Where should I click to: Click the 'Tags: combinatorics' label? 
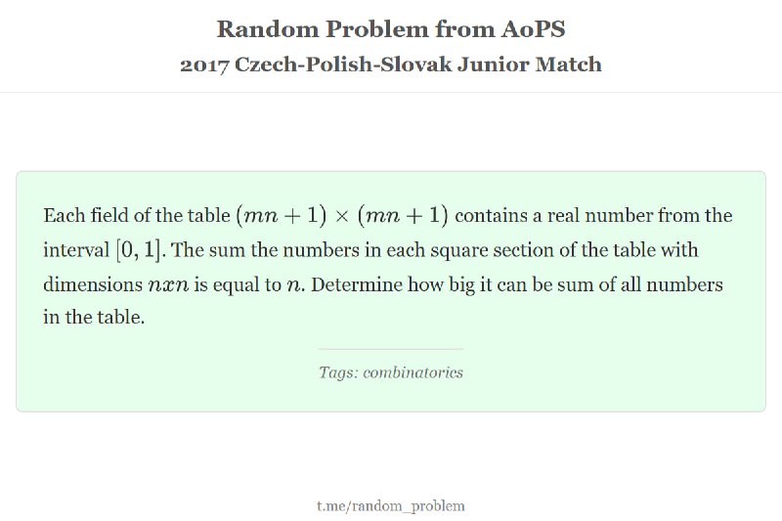[x=391, y=372]
